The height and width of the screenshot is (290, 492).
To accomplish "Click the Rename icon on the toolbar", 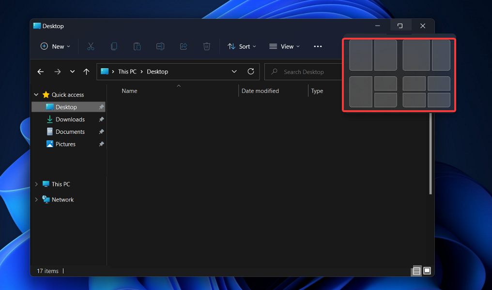I will pyautogui.click(x=160, y=46).
